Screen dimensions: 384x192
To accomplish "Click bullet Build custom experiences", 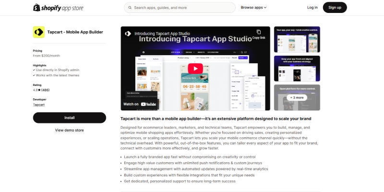I will (x=189, y=175).
